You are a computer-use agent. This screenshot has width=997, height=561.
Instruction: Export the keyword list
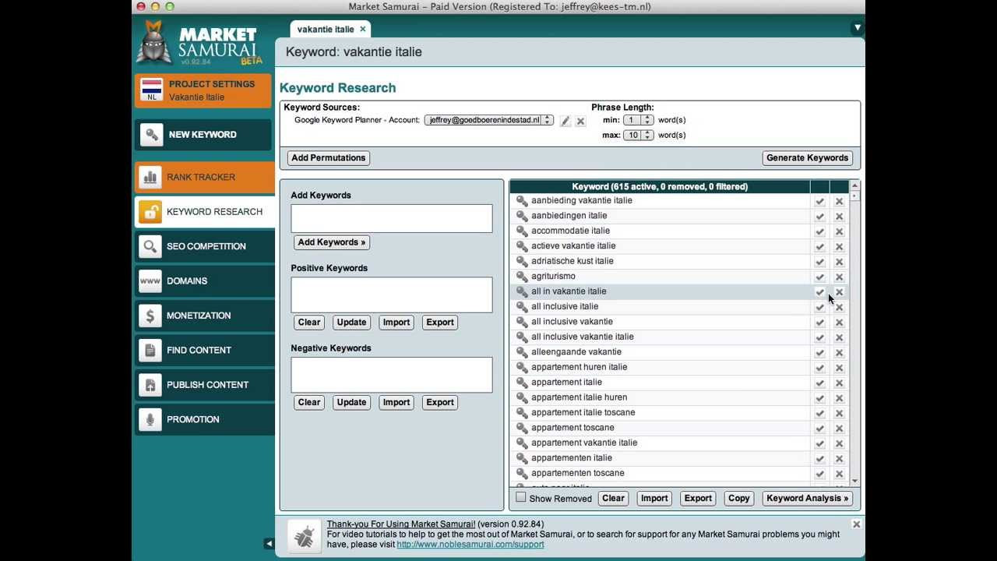tap(698, 499)
